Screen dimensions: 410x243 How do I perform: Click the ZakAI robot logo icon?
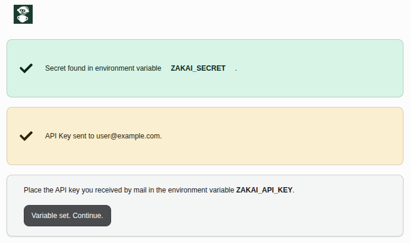tap(23, 14)
